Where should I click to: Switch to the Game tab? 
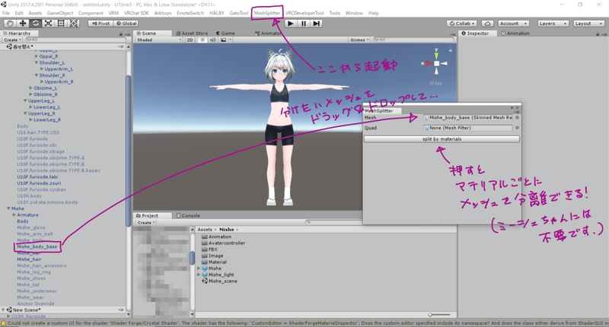pos(225,33)
